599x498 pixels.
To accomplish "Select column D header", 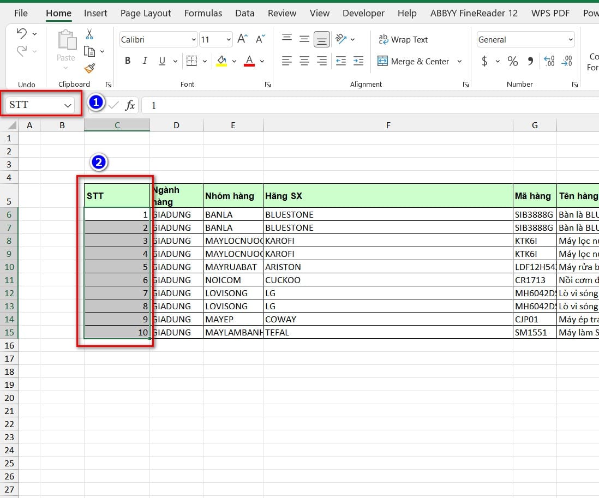I will pyautogui.click(x=176, y=125).
